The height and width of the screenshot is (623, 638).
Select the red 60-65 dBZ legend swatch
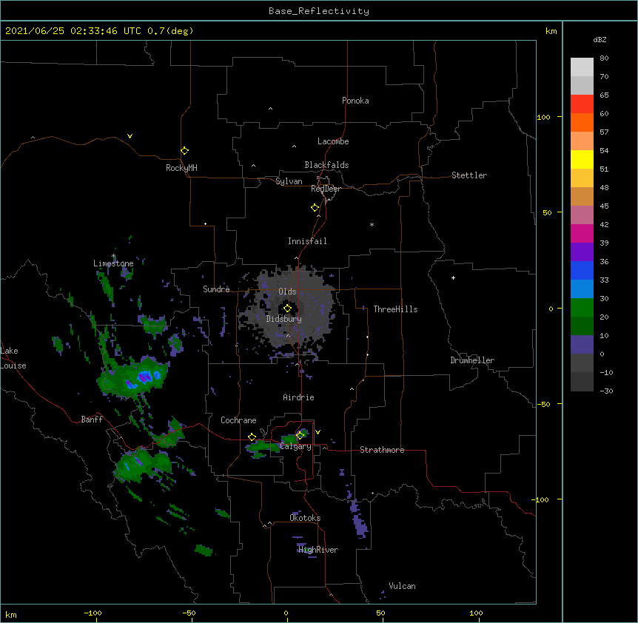[582, 104]
